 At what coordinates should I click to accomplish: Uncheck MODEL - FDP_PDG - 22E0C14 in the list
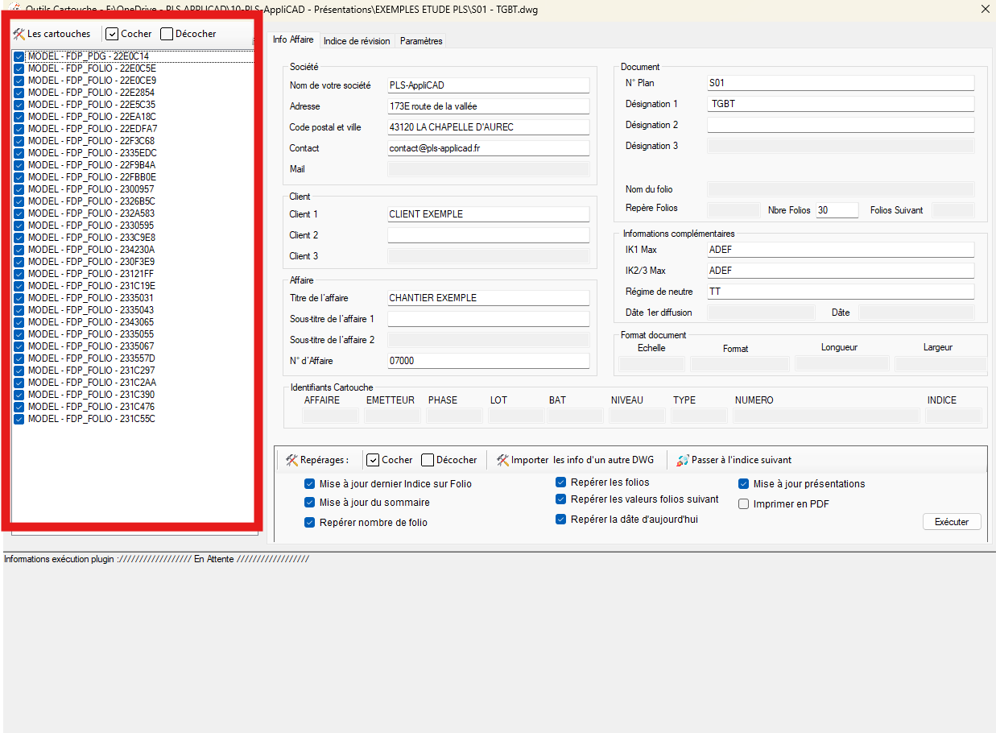(x=19, y=56)
